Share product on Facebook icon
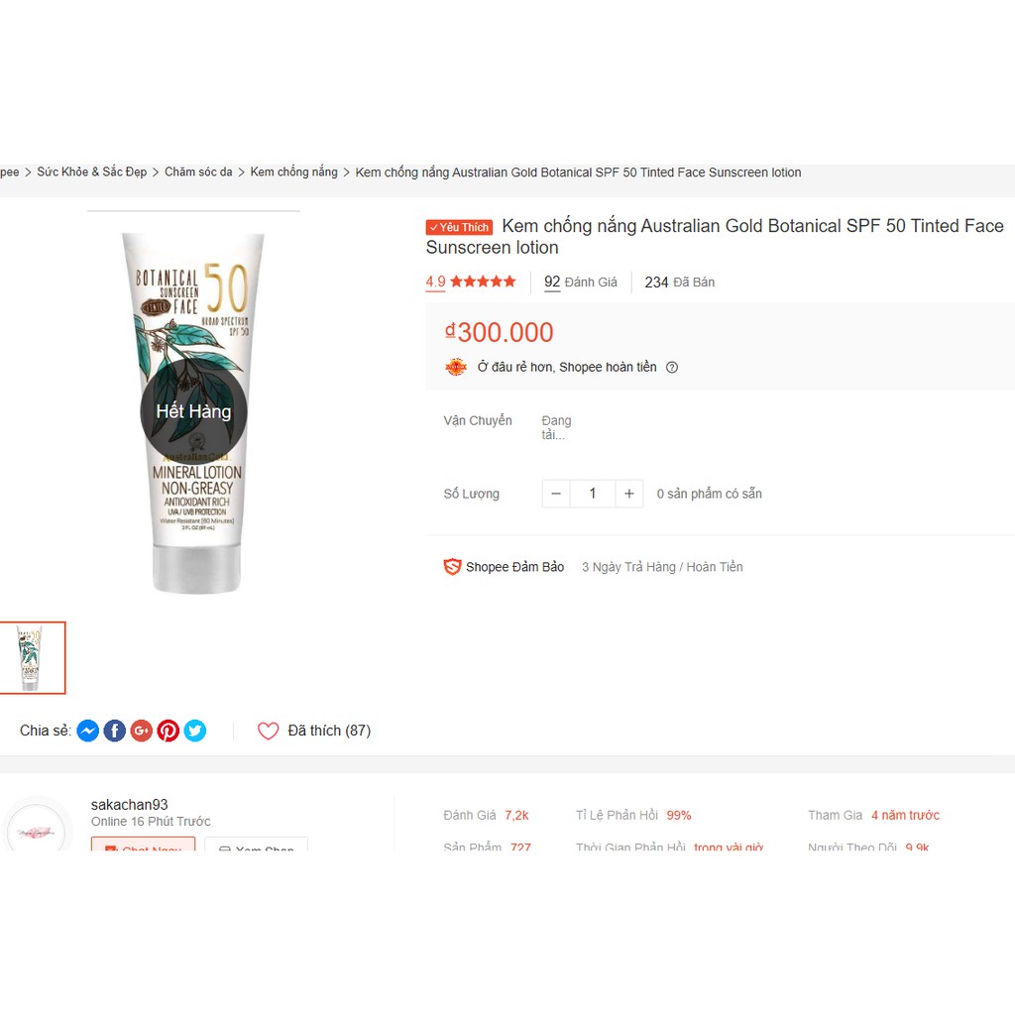 (115, 731)
